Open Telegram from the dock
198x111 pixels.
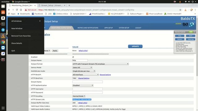coord(3,30)
